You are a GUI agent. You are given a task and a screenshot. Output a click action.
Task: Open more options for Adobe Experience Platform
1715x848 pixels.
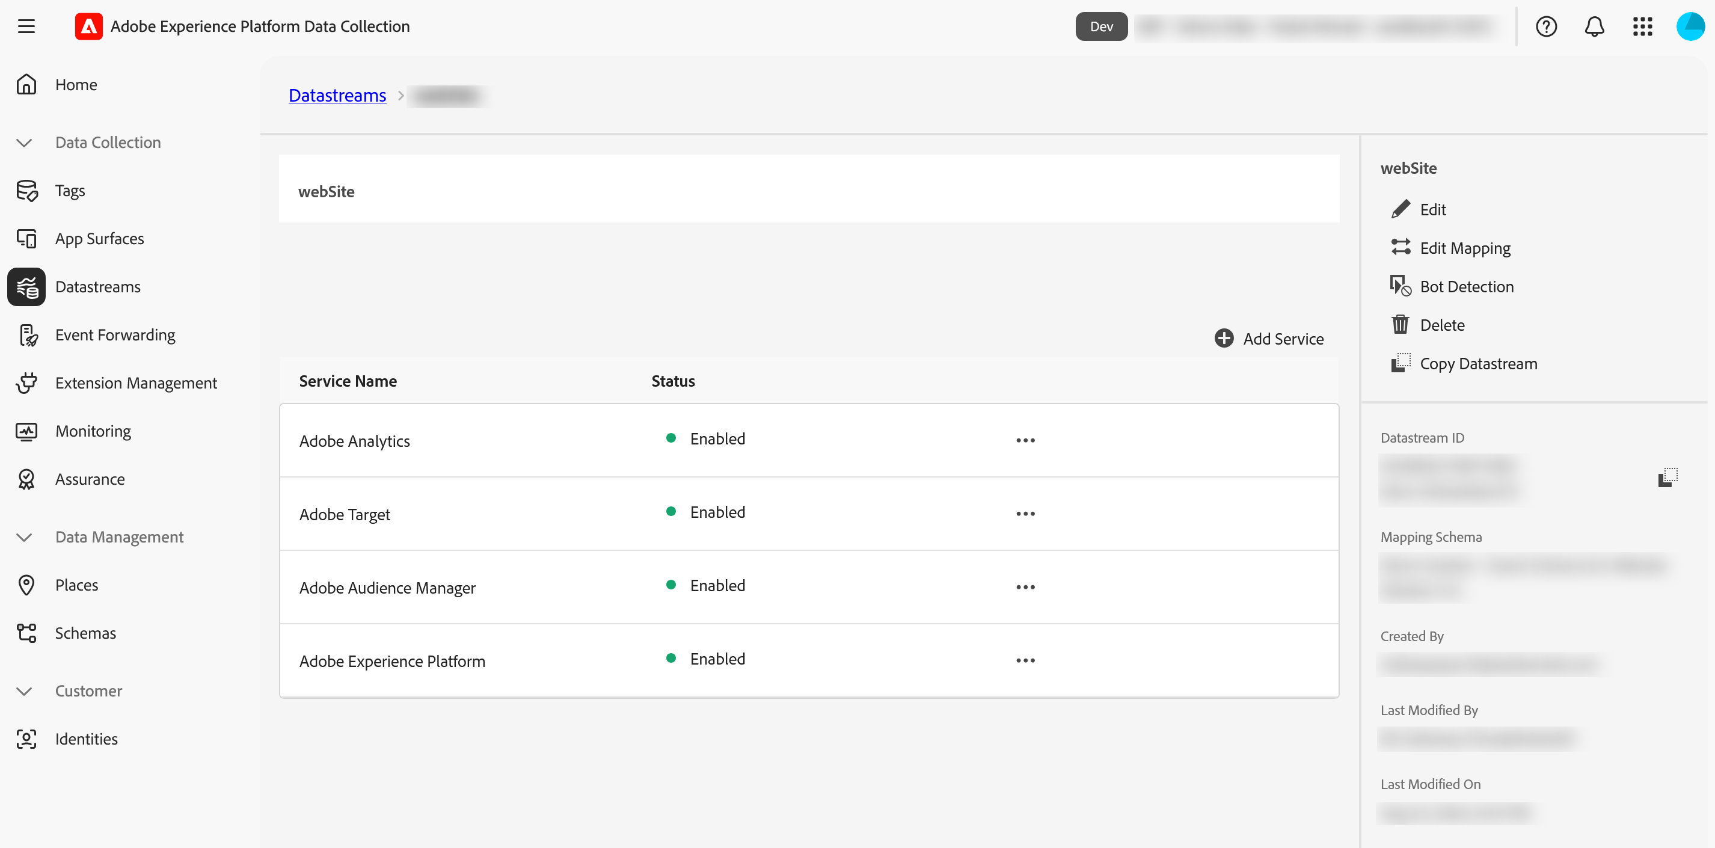tap(1025, 660)
